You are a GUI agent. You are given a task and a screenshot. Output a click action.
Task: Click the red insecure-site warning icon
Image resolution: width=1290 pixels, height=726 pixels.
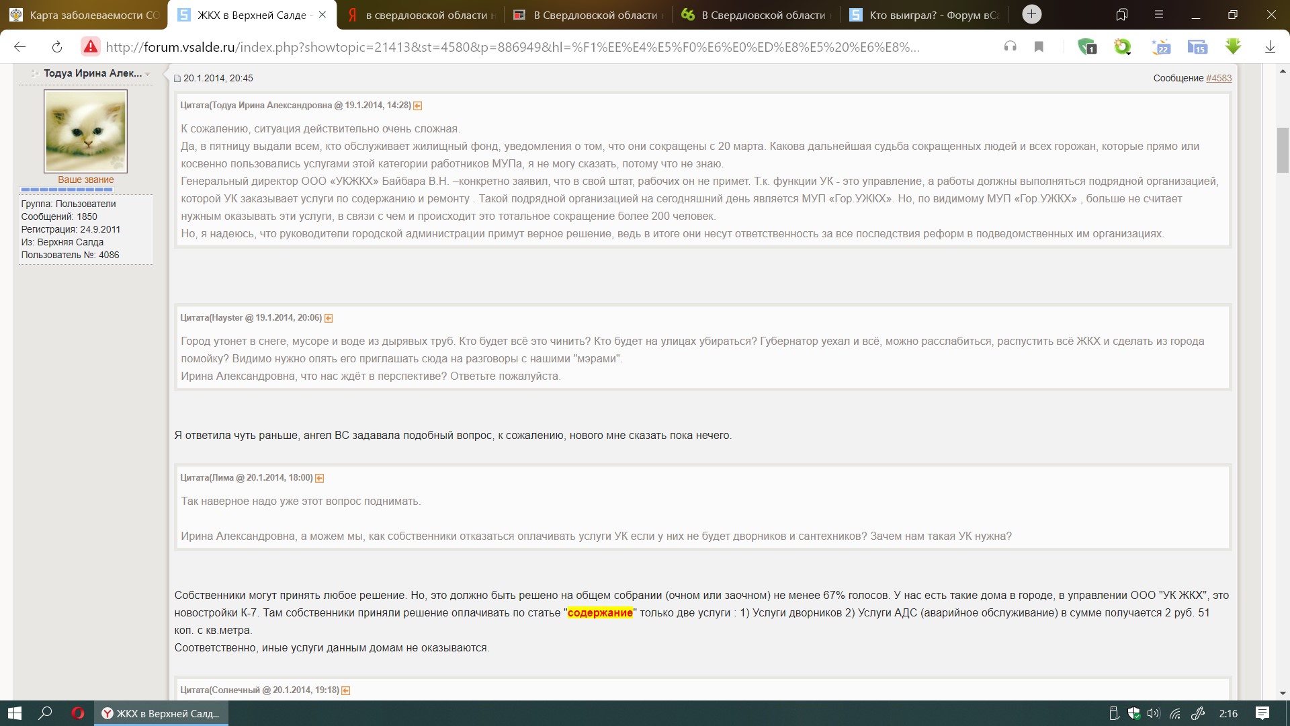pyautogui.click(x=90, y=46)
